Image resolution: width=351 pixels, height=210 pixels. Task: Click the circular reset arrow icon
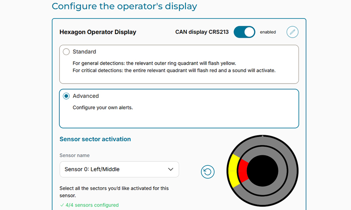coord(208,171)
